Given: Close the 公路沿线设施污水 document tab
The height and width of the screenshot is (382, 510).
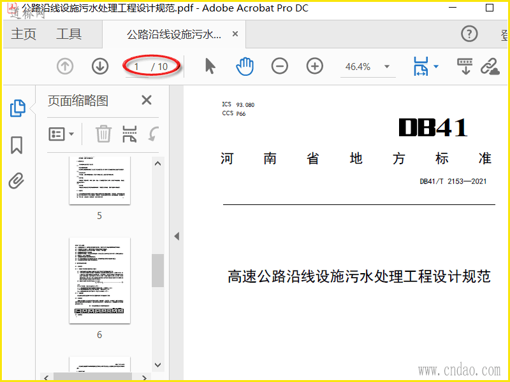Looking at the screenshot, I should point(235,34).
